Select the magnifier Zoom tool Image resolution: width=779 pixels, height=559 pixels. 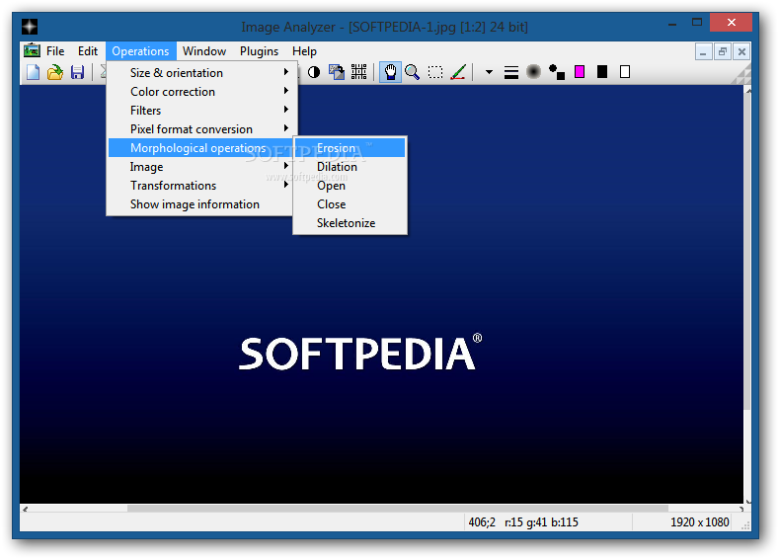point(412,72)
